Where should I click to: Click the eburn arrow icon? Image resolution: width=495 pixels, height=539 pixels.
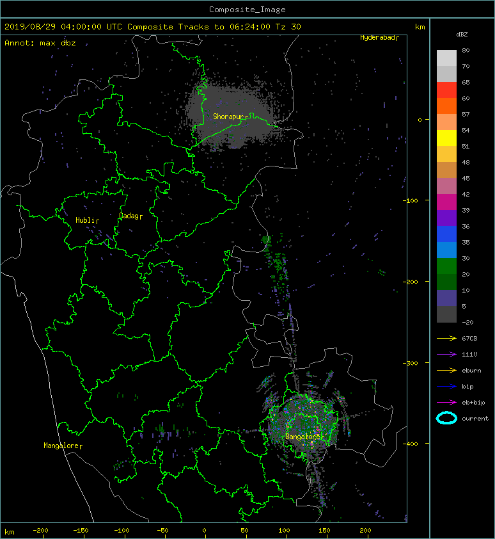tap(446, 370)
